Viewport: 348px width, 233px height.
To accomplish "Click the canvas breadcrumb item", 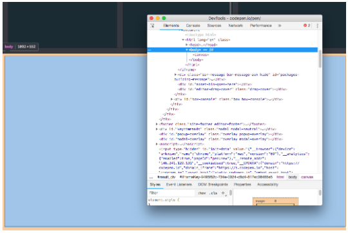I will pyautogui.click(x=307, y=177).
